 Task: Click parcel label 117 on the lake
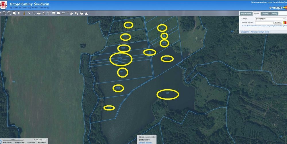[x=167, y=93]
